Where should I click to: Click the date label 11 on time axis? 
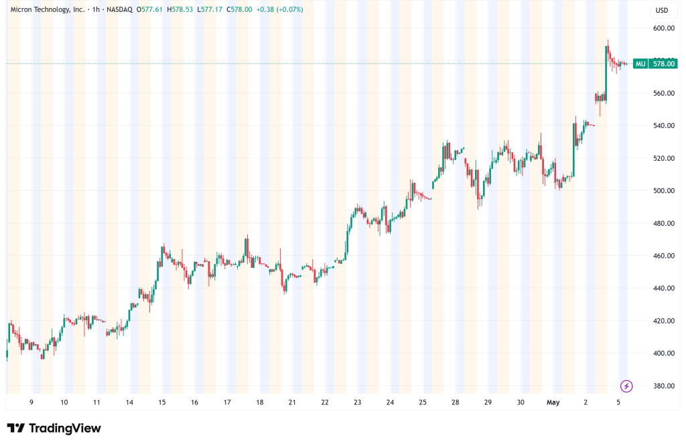[x=96, y=402]
